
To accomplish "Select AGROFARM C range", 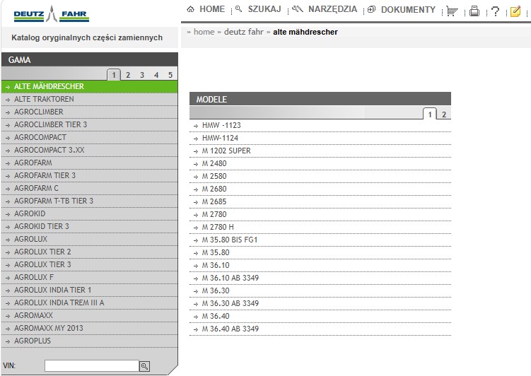I will tap(89, 188).
